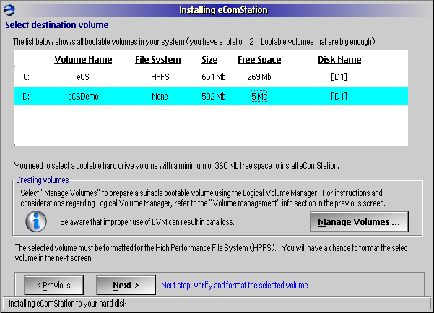Click the 651 Mb size value

pos(214,77)
